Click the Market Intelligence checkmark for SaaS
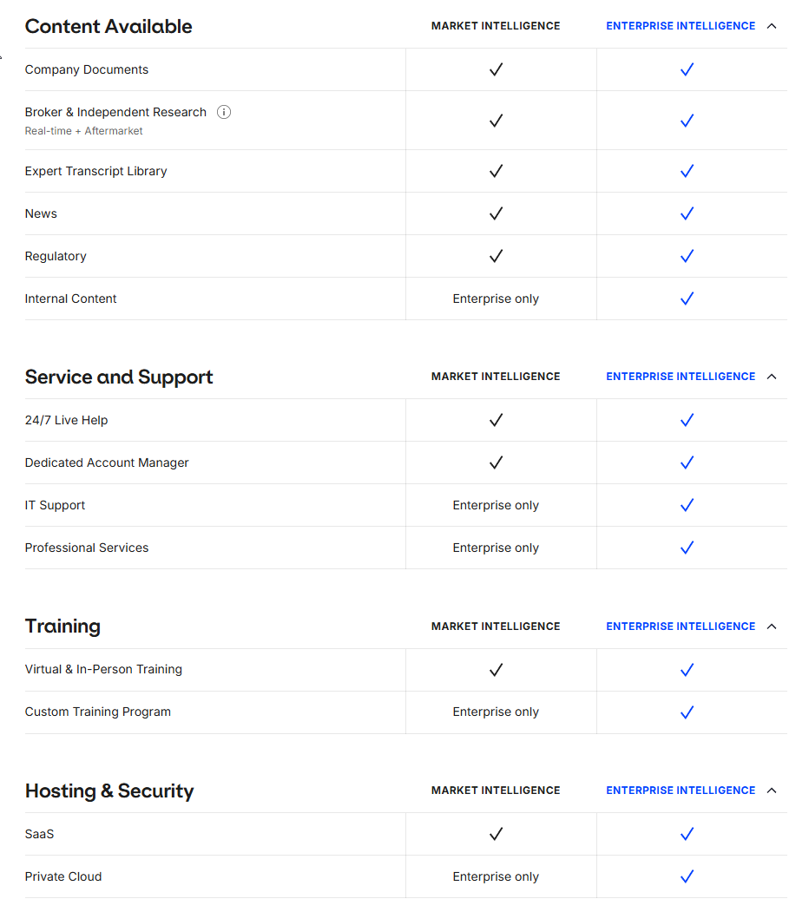 tap(496, 834)
